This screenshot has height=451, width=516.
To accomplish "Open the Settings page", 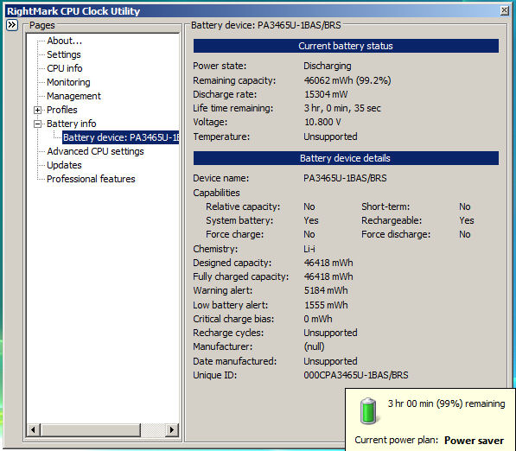I will (x=64, y=54).
